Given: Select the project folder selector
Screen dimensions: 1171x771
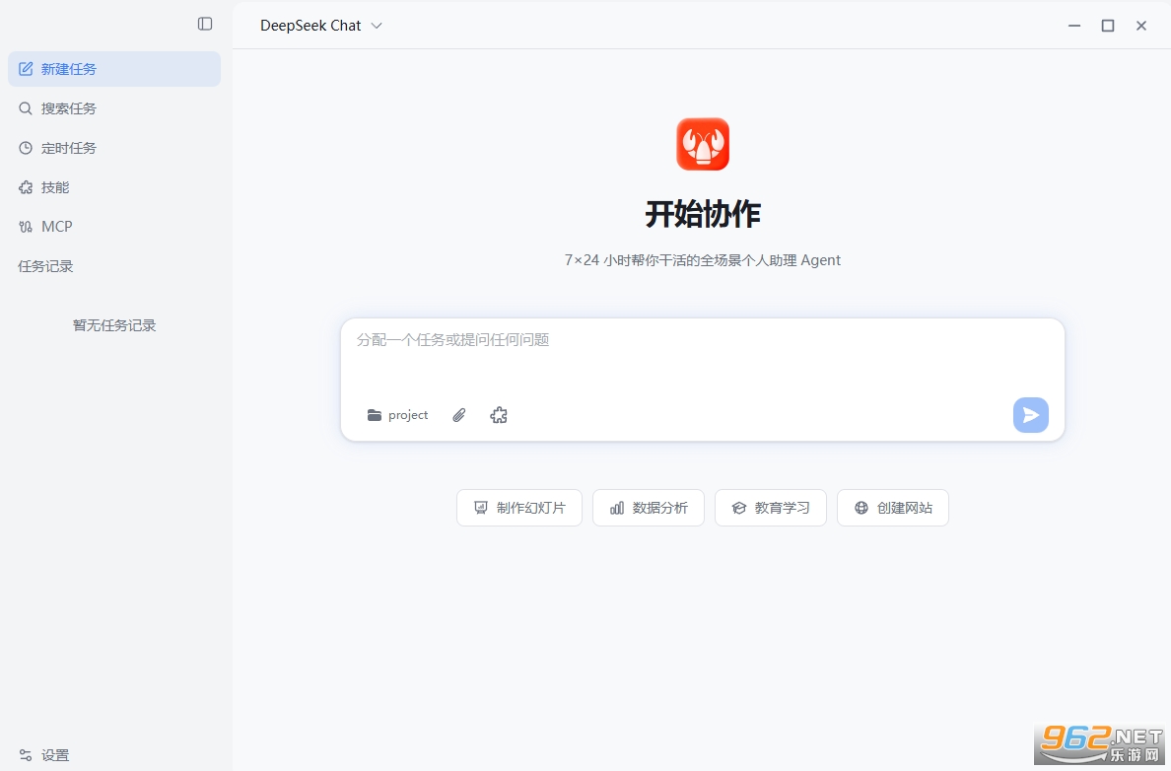Looking at the screenshot, I should [x=397, y=415].
